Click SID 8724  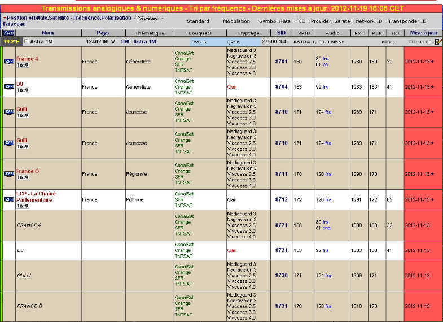(x=282, y=250)
